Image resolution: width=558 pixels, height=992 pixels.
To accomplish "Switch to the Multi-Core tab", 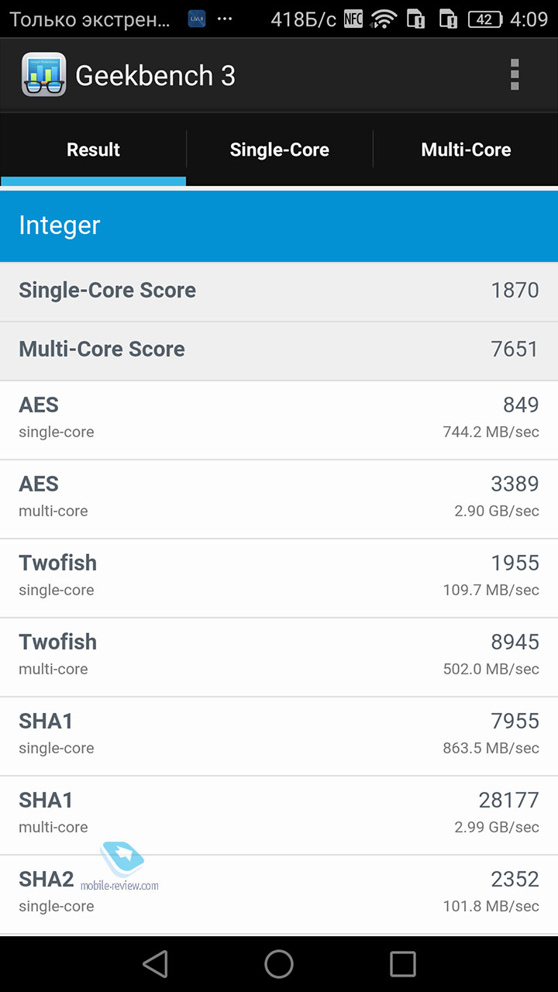I will (x=466, y=150).
